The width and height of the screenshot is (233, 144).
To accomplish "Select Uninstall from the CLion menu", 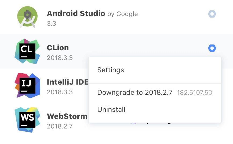I will [x=155, y=110].
